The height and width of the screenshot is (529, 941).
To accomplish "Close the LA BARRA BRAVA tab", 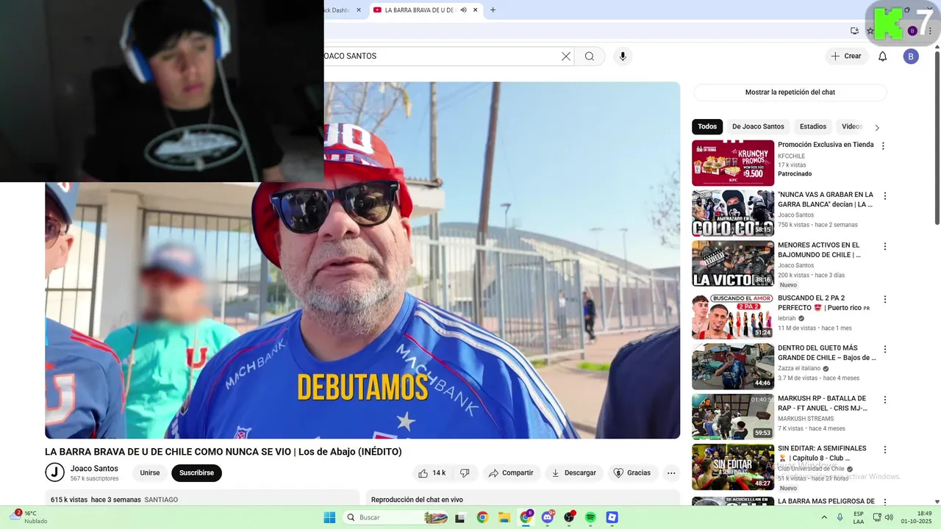I will [x=476, y=10].
